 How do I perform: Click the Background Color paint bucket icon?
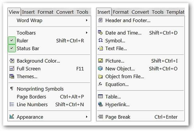[x=12, y=61]
